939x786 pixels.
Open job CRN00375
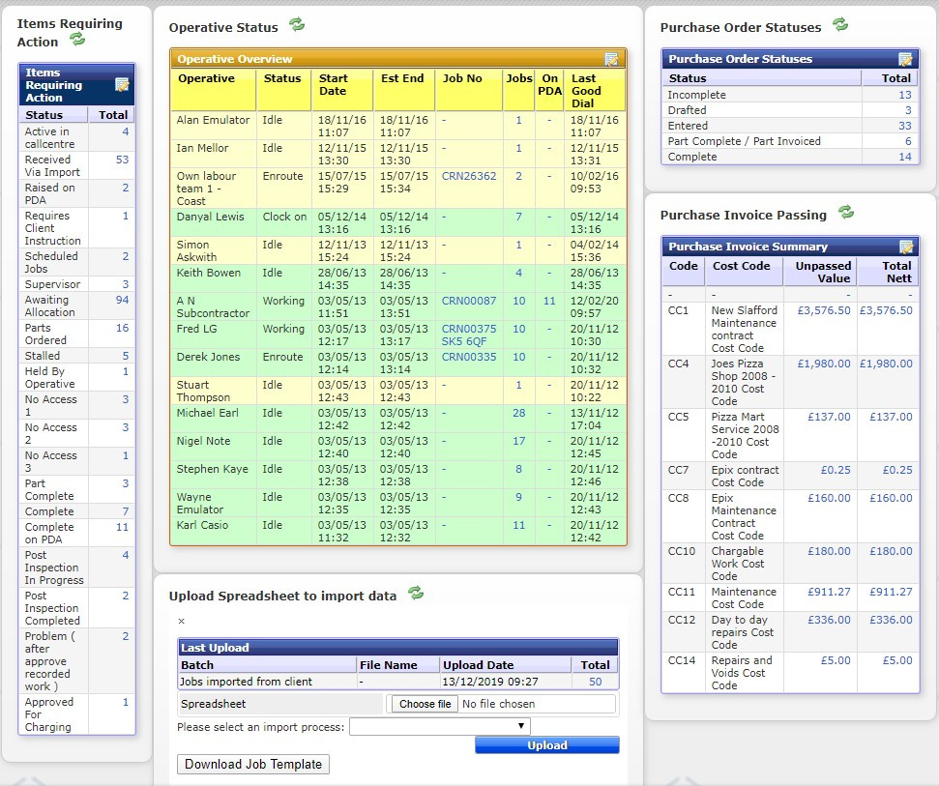click(x=469, y=329)
